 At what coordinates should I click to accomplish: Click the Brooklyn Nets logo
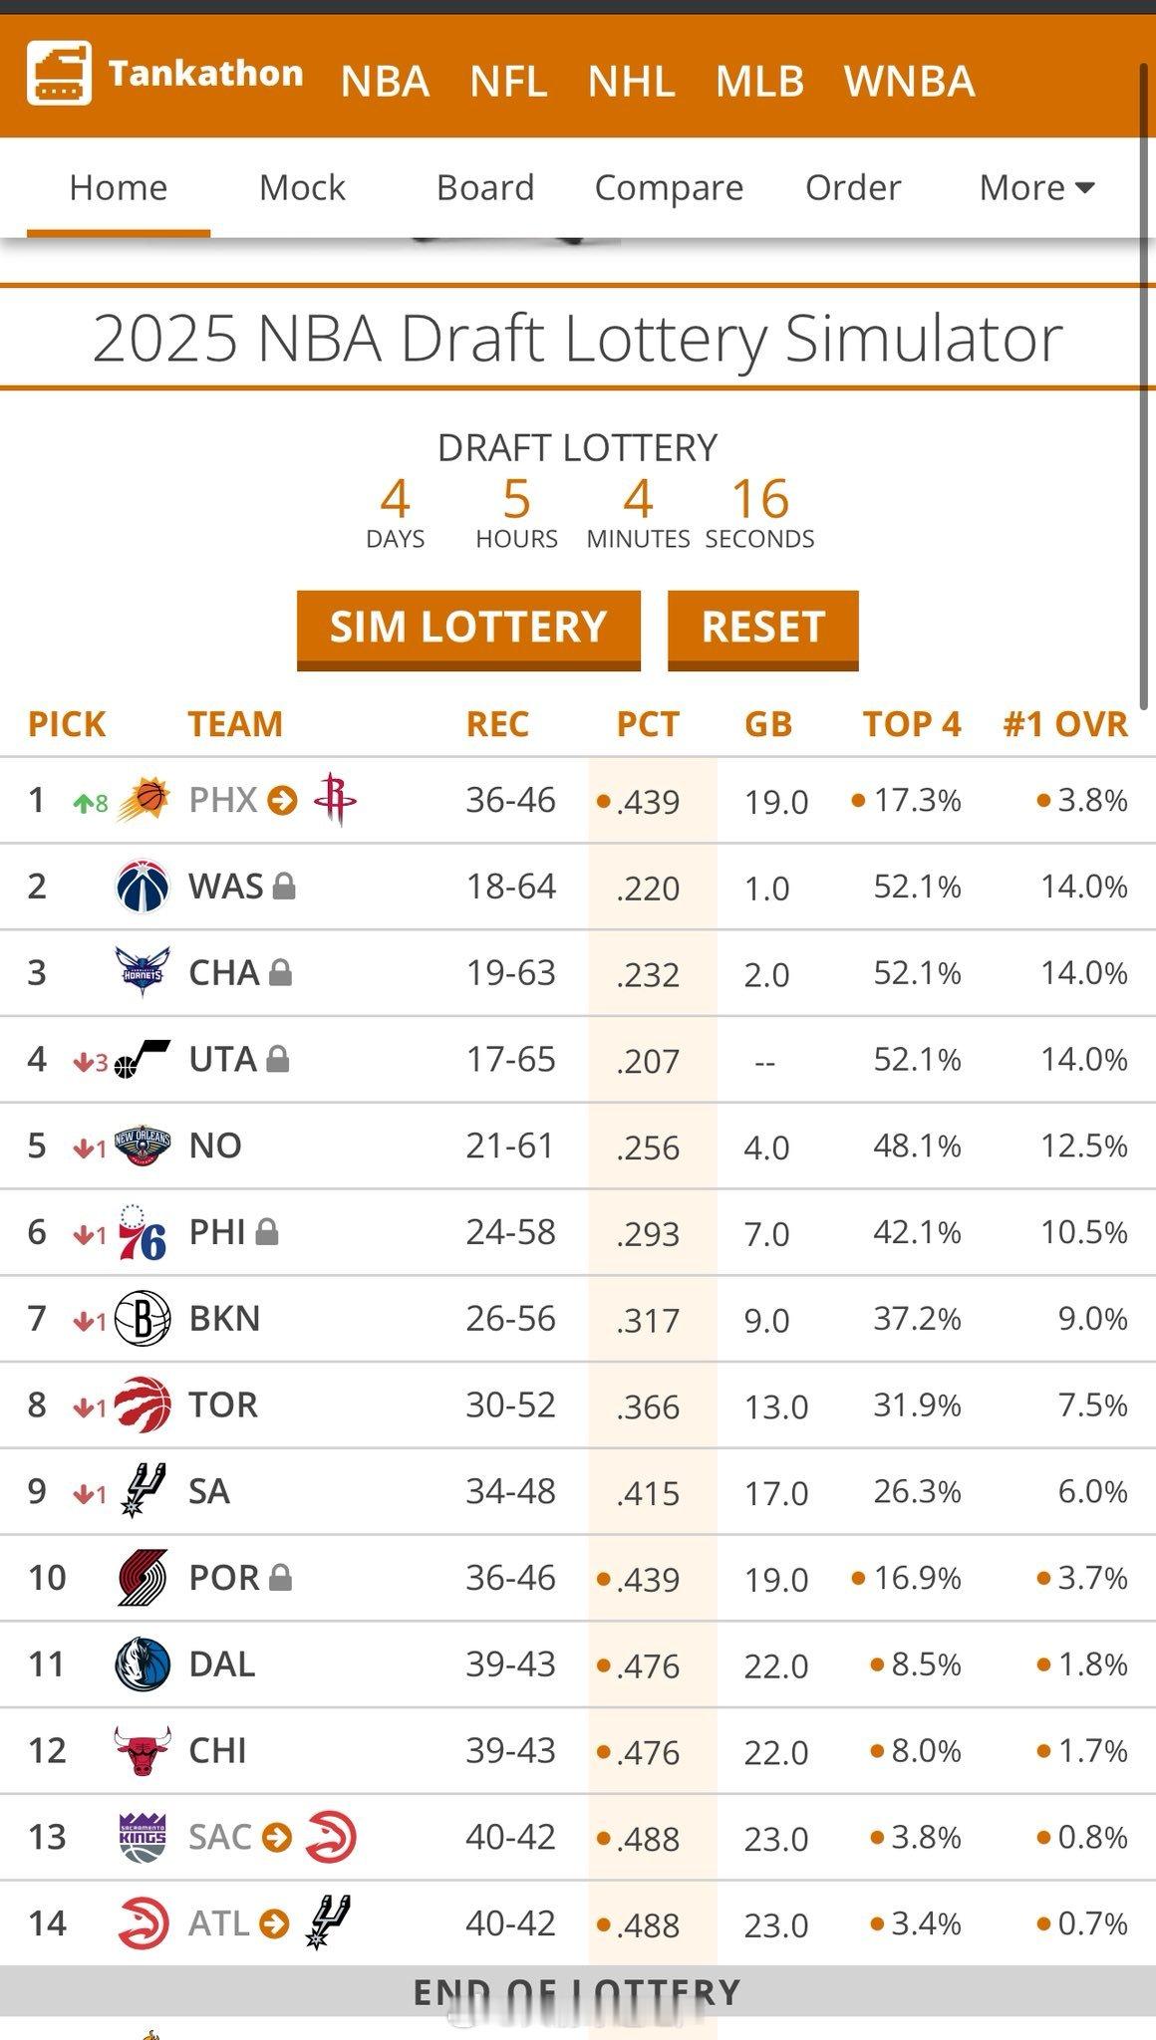[143, 1318]
